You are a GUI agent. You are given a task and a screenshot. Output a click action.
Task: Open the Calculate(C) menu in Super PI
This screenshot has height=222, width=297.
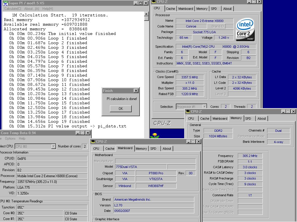tap(13, 9)
